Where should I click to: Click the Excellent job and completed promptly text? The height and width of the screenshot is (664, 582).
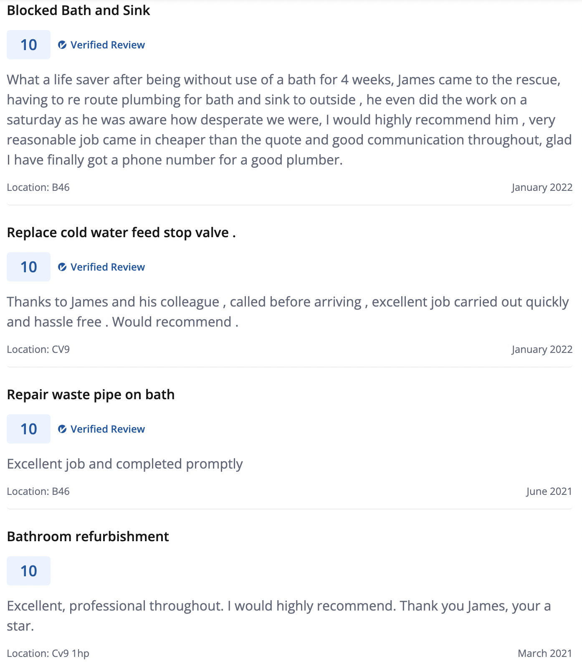click(x=125, y=464)
